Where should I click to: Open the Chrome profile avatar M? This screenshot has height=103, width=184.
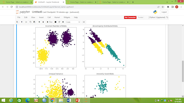click(x=177, y=7)
